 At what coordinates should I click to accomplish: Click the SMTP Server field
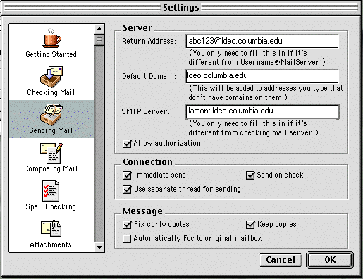coord(262,111)
